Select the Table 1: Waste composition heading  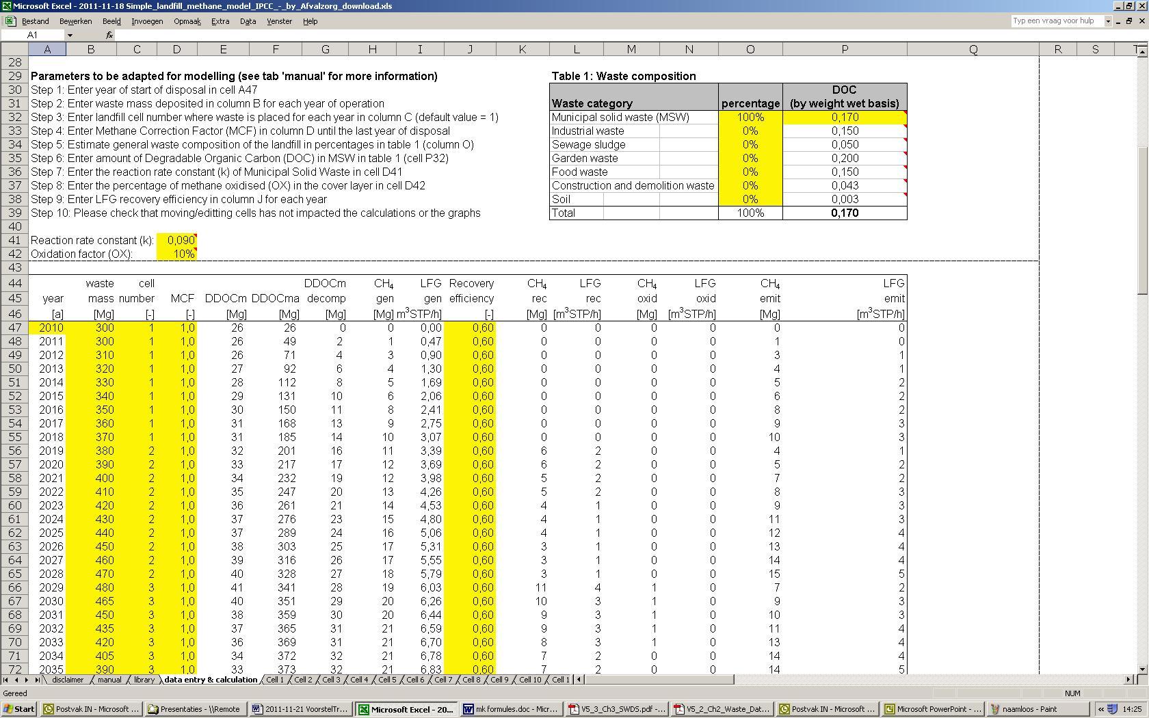[624, 77]
